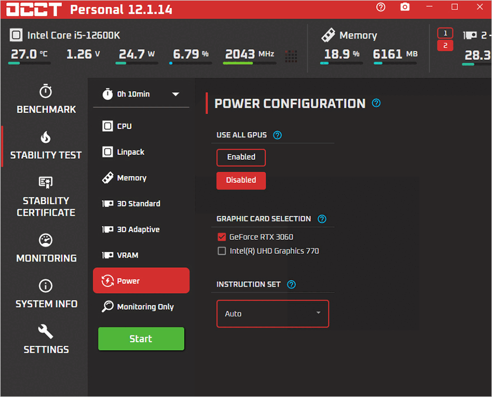This screenshot has height=397, width=492.
Task: Click the System Info circle icon
Action: click(x=46, y=286)
